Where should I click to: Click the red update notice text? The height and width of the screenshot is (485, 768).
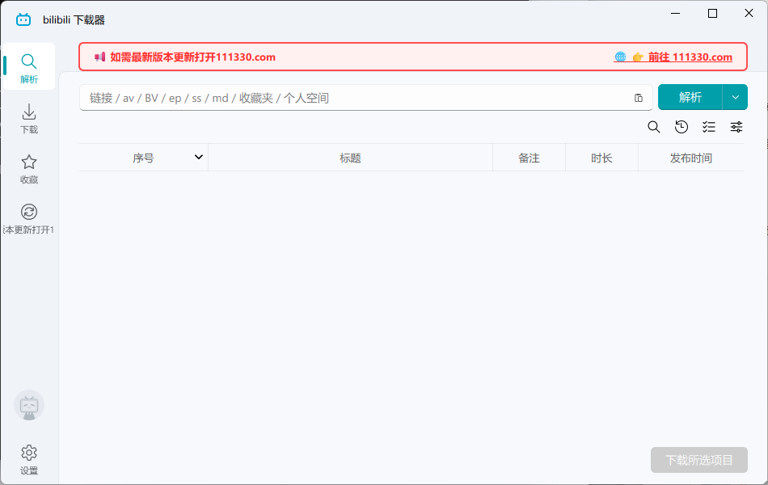coord(193,57)
